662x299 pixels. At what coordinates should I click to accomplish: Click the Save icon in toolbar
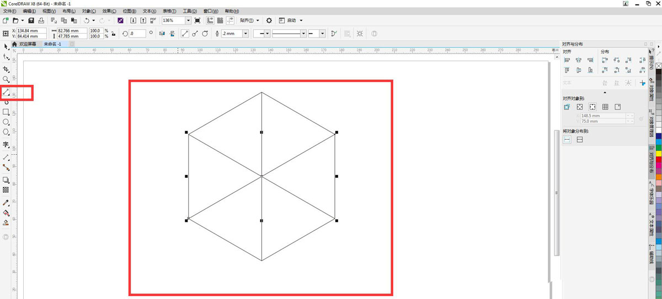point(31,20)
